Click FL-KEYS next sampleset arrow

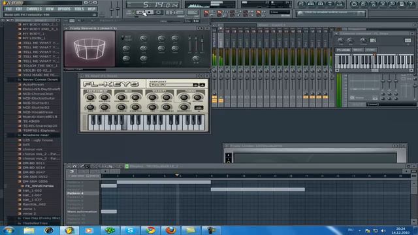pos(202,85)
